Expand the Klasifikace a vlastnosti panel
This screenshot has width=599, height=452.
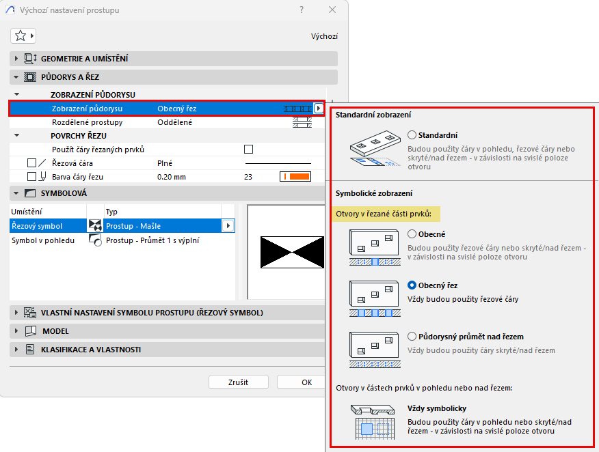pyautogui.click(x=16, y=350)
